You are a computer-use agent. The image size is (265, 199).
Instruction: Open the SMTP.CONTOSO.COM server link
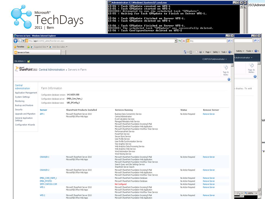(x=48, y=184)
